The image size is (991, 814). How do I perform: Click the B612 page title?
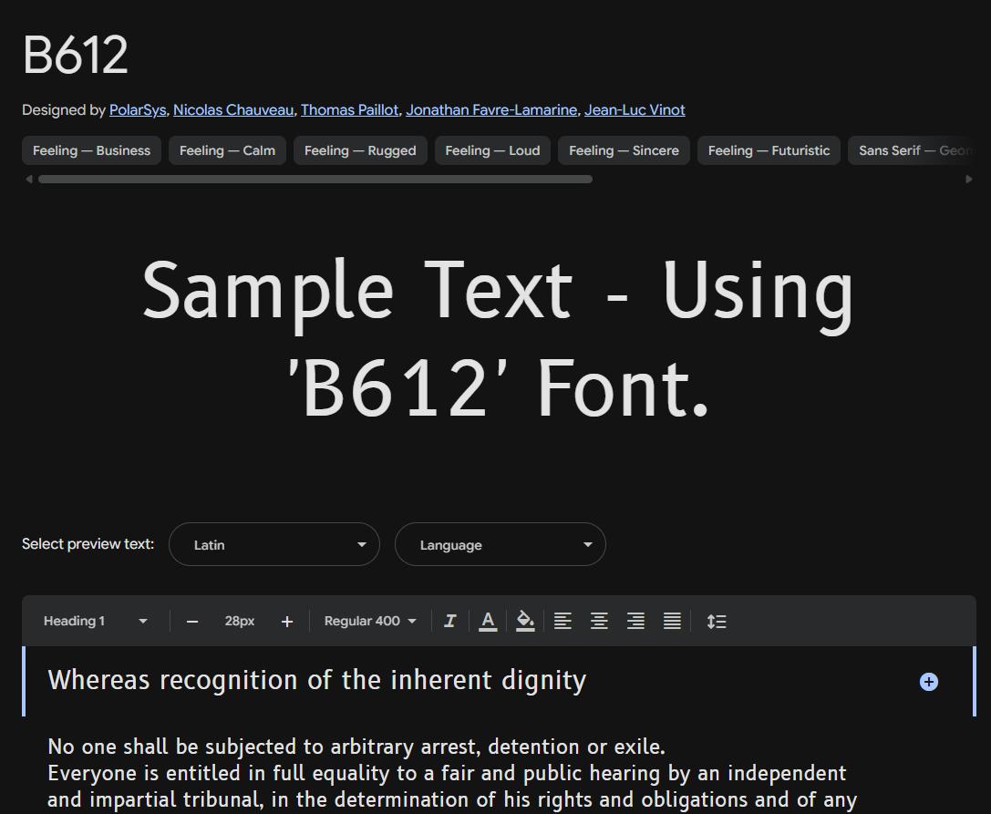click(x=75, y=55)
